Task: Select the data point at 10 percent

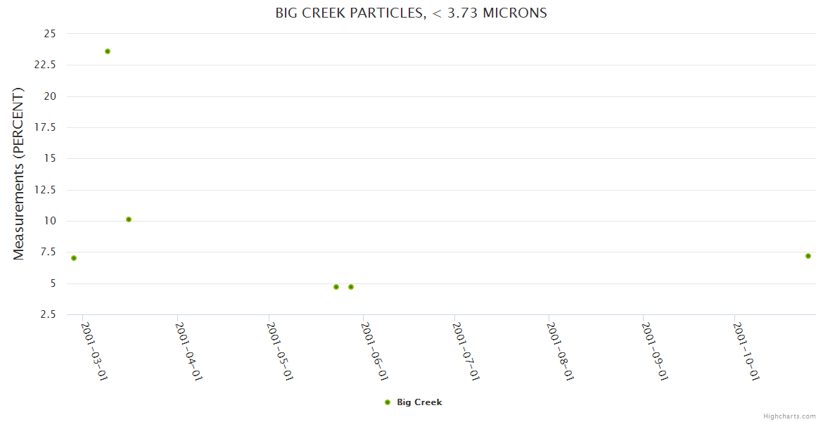Action: click(129, 219)
